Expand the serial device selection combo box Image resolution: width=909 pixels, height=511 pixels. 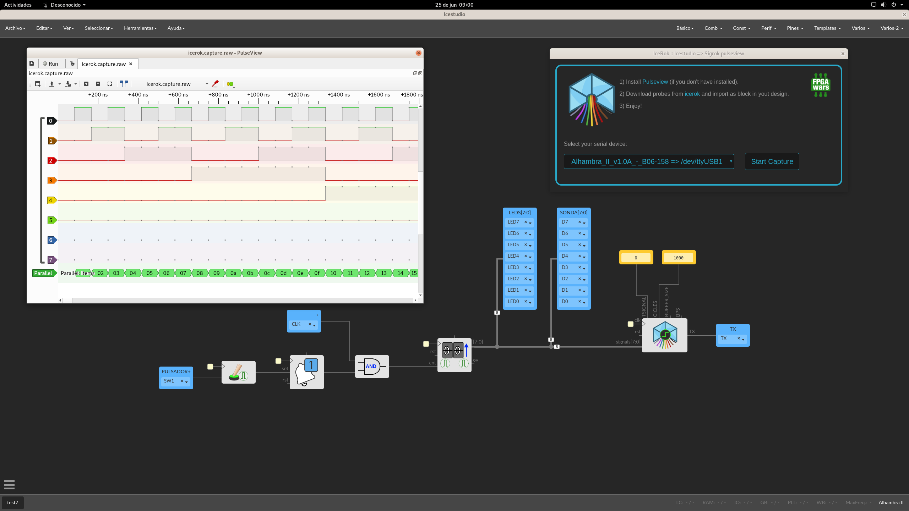coord(649,161)
